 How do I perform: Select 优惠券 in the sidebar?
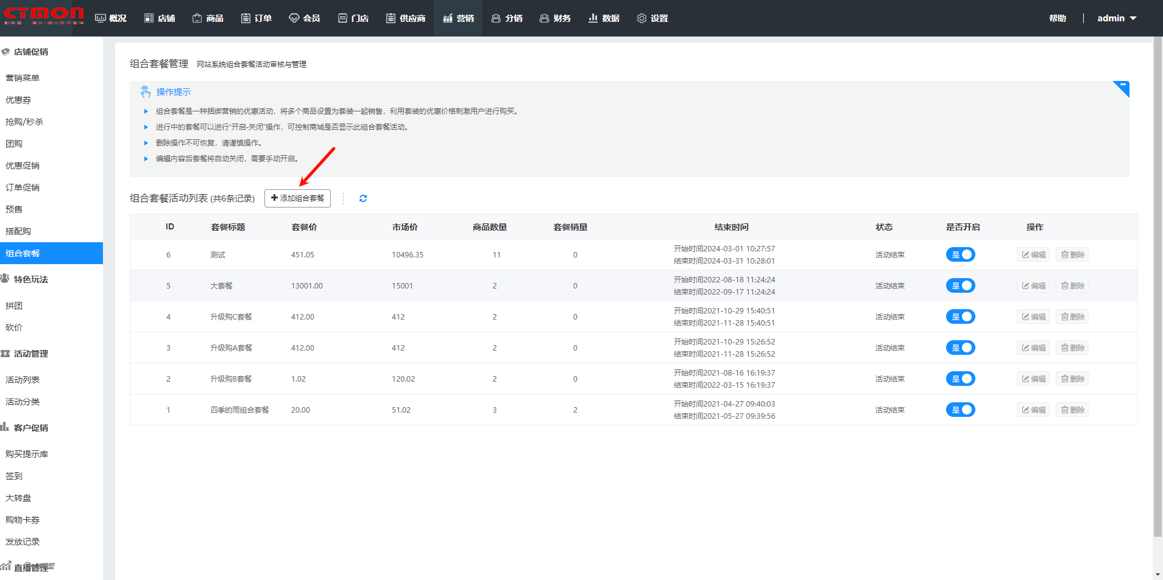pyautogui.click(x=18, y=100)
